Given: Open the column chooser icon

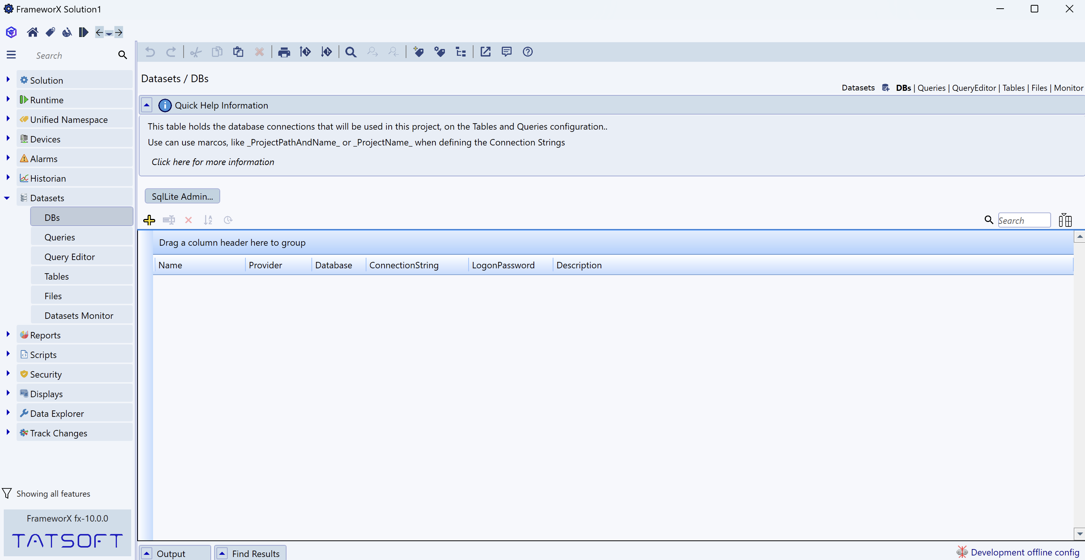Looking at the screenshot, I should click(1065, 220).
